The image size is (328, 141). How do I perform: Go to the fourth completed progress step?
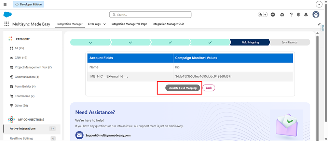[210, 42]
